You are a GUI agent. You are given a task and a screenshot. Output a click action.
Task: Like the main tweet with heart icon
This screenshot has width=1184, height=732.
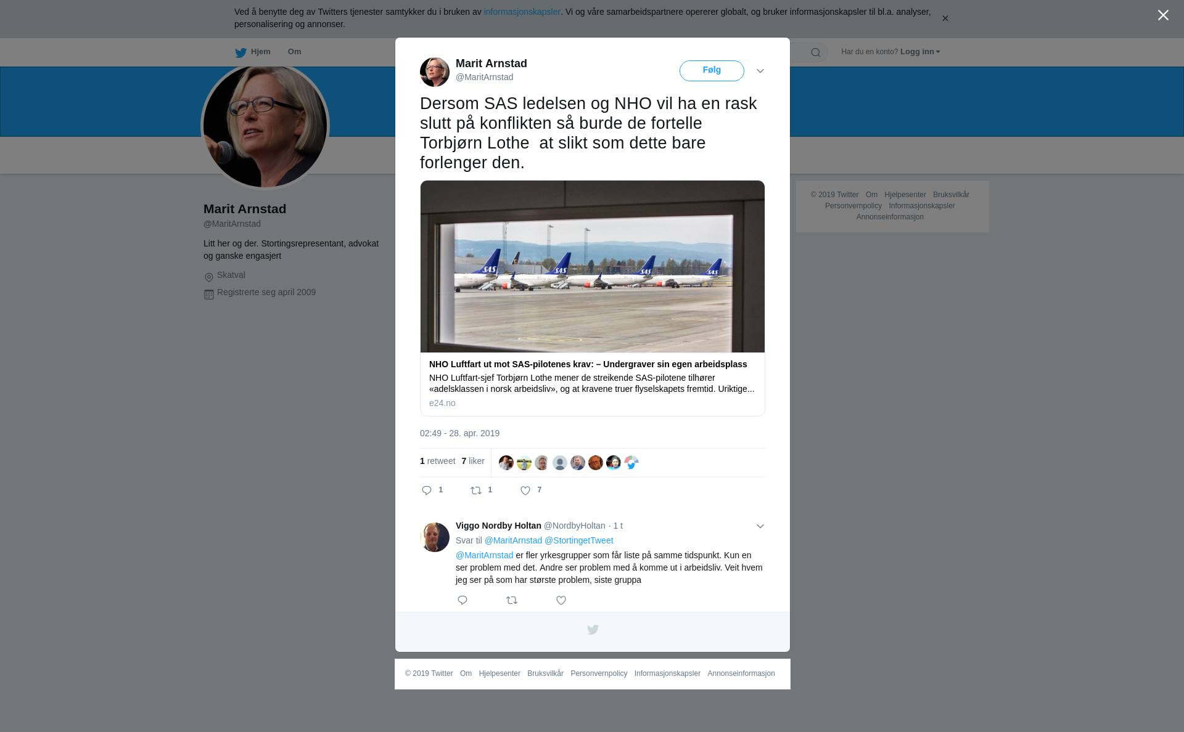coord(525,490)
